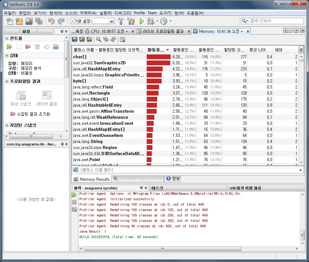Click the Debug Main Project icon
This screenshot has height=262, width=309.
pos(151,21)
